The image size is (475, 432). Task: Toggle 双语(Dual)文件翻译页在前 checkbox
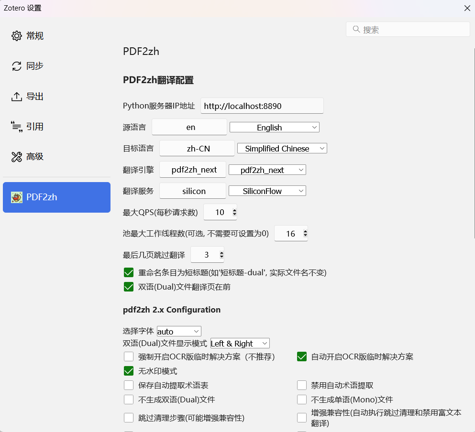click(x=129, y=287)
